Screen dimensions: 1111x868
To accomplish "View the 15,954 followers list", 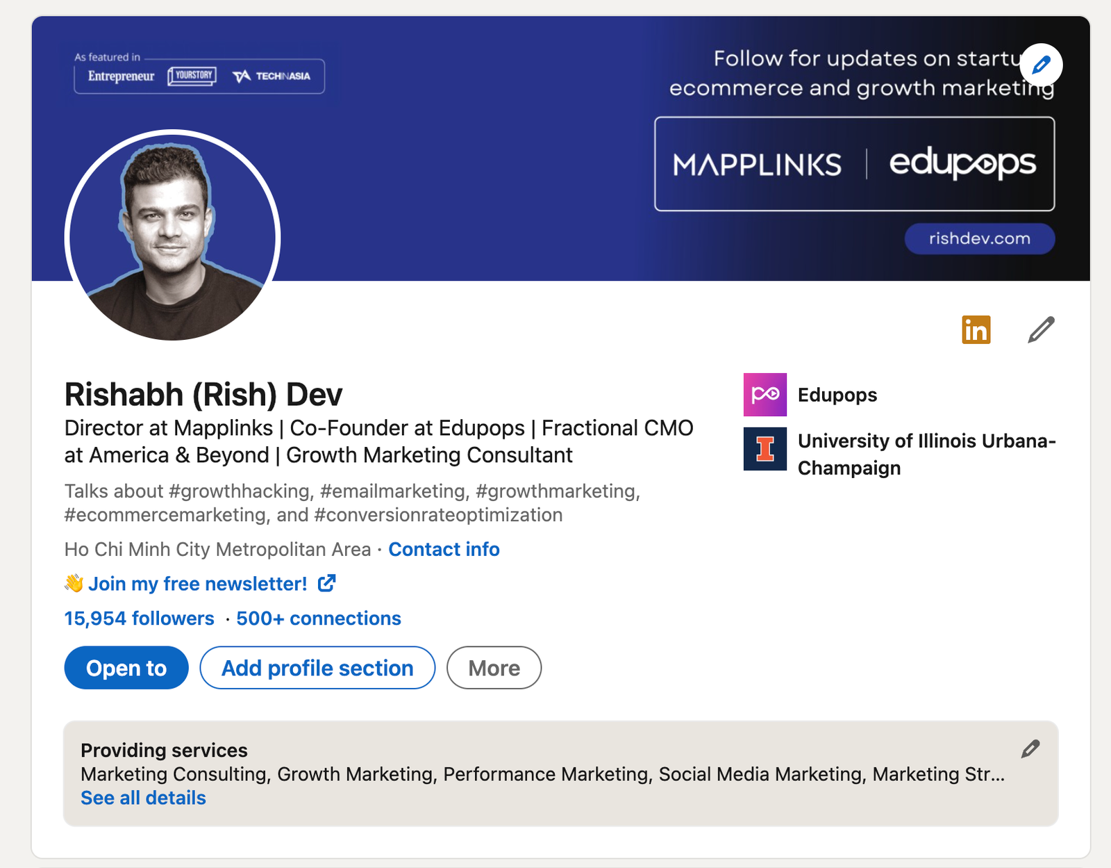I will [x=140, y=619].
